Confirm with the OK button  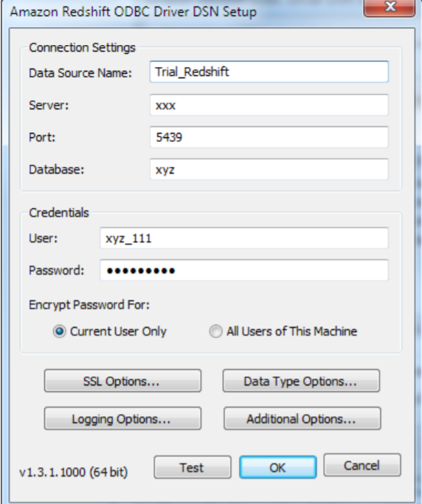(277, 467)
